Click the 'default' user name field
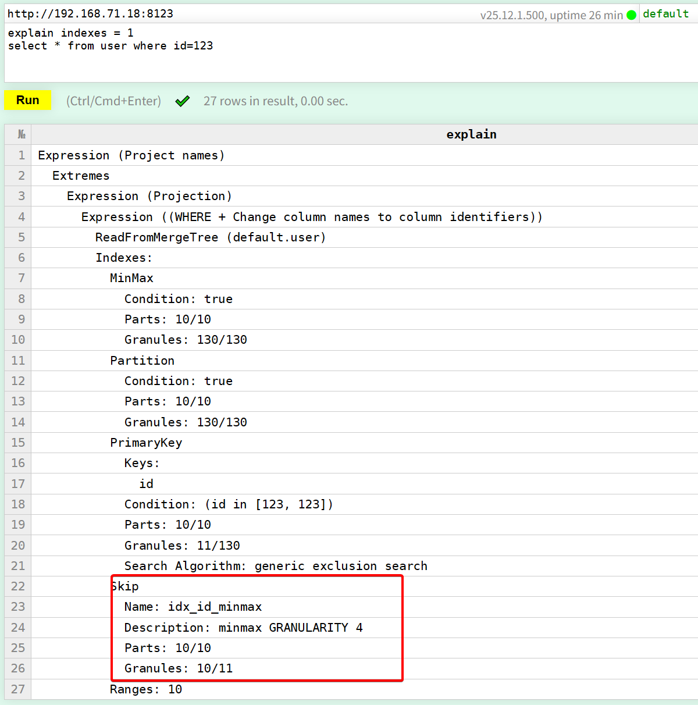 click(666, 13)
